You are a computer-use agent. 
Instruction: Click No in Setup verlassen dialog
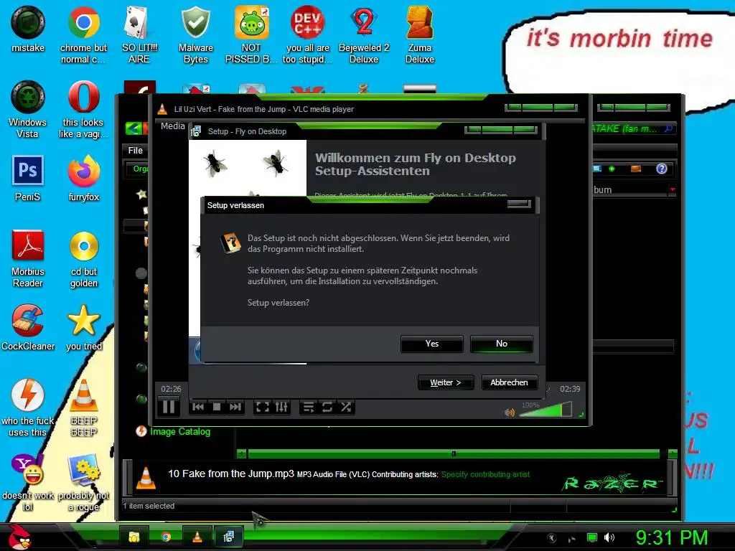501,344
